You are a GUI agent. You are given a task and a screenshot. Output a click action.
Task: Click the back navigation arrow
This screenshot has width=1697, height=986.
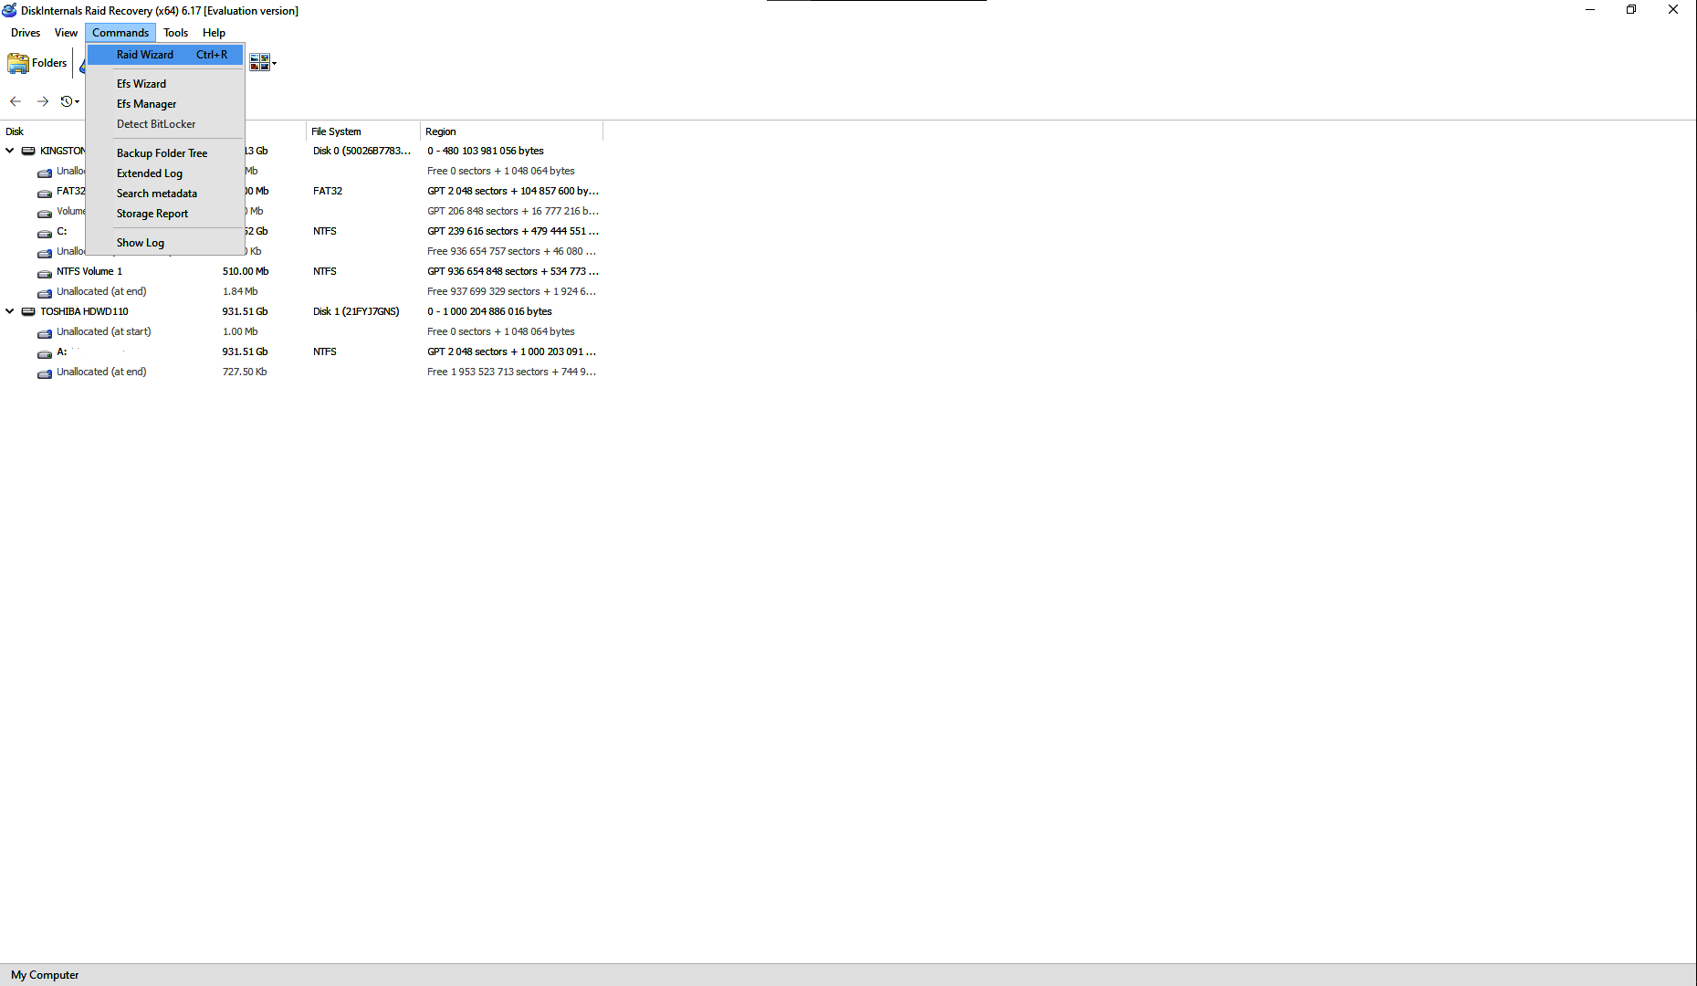[x=16, y=101]
